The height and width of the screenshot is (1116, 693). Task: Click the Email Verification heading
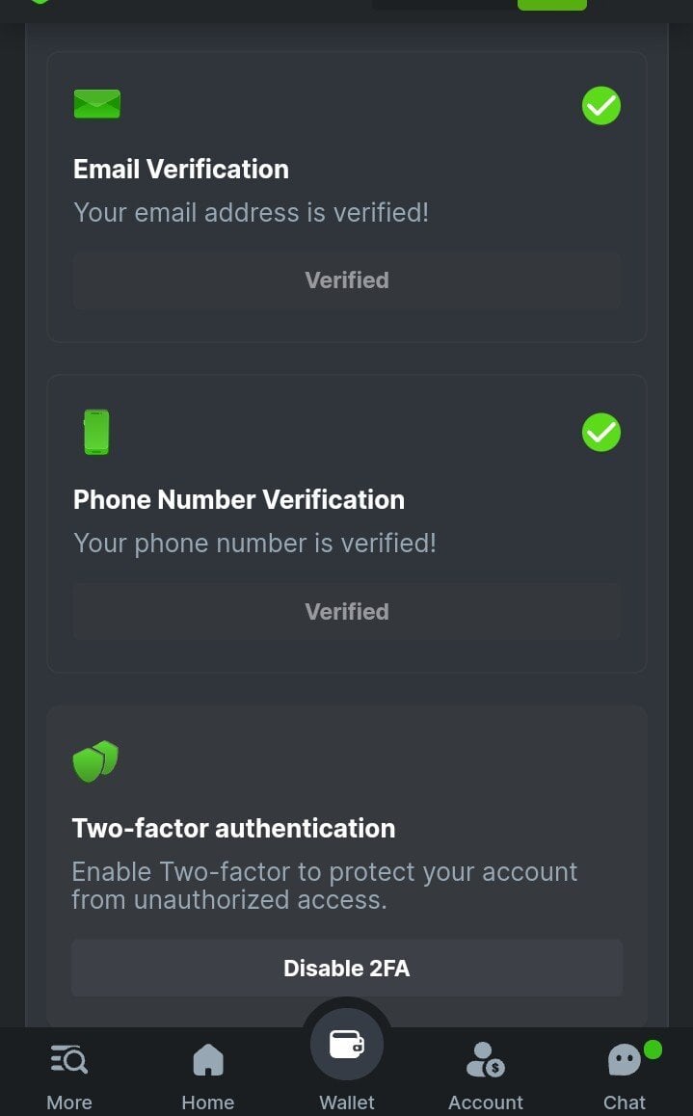click(181, 170)
